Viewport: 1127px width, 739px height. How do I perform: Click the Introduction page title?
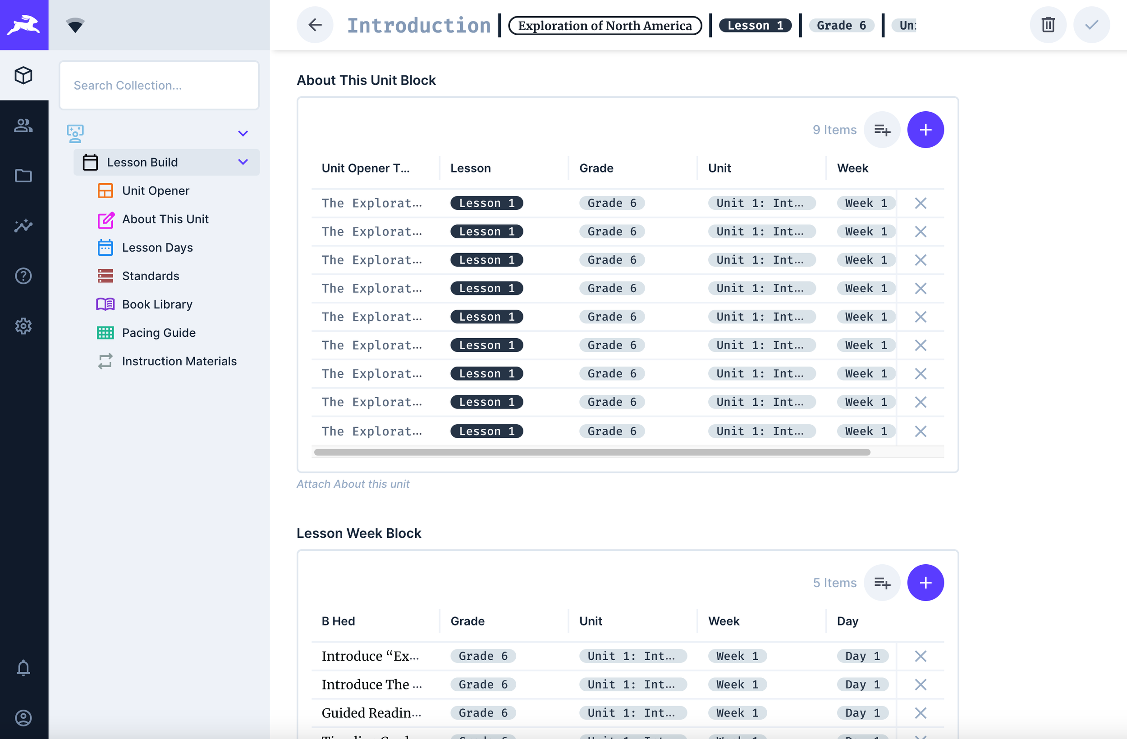tap(419, 26)
